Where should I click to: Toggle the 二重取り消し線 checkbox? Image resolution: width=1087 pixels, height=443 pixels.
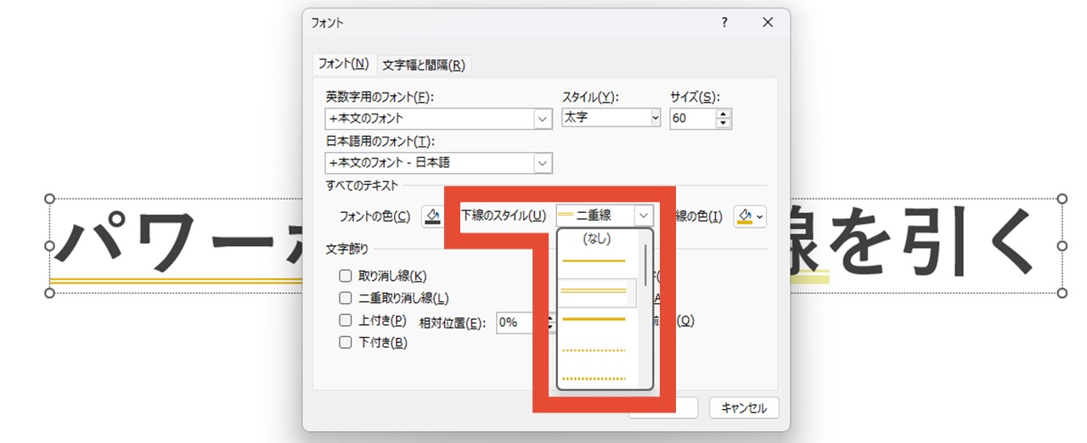click(346, 298)
